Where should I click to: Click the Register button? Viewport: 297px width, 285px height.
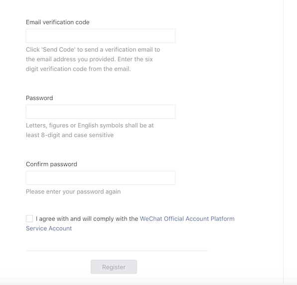pos(114,267)
